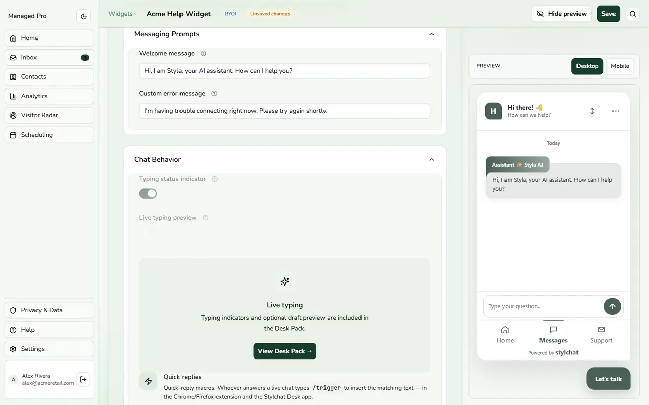The width and height of the screenshot is (649, 405).
Task: Send message with the arrow button
Action: (612, 306)
